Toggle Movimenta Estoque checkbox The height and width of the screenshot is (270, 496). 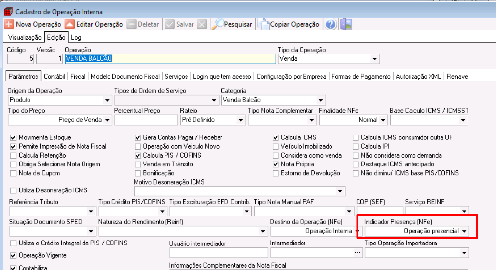coord(13,137)
